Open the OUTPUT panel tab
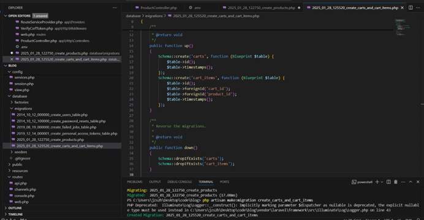Viewport: 424px width, 220px height. tap(154, 182)
